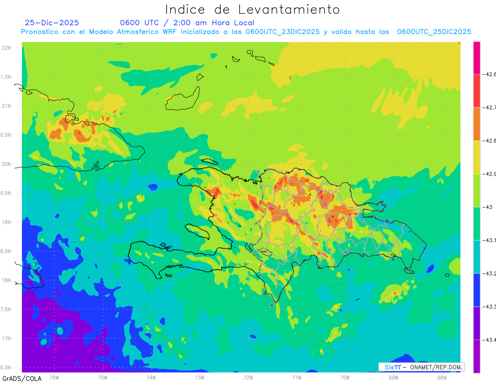Pick the cyan legend swatch below -43.1
The height and width of the screenshot is (383, 496).
(x=477, y=257)
